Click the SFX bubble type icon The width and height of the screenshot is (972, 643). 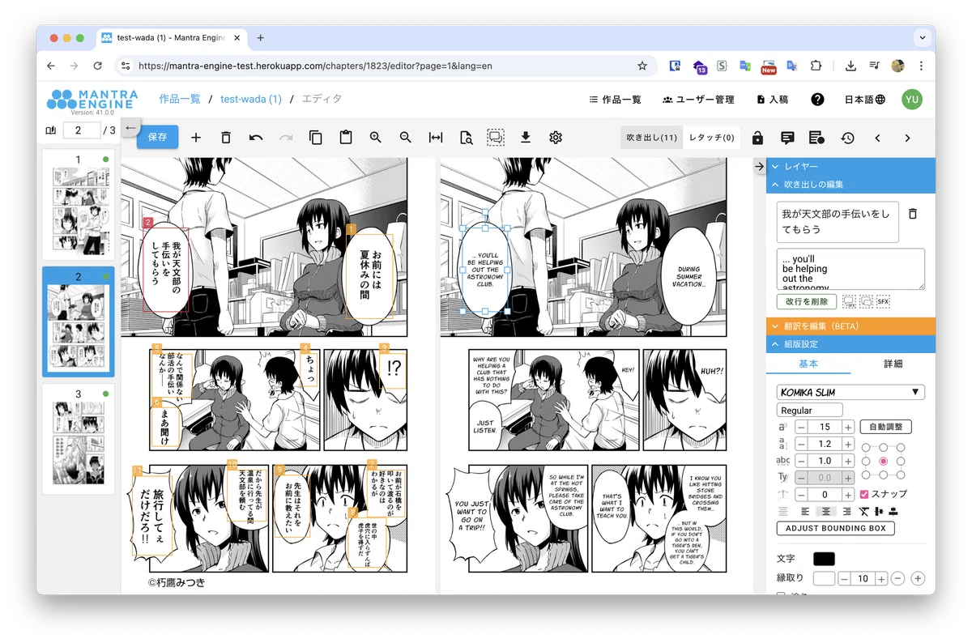[884, 301]
